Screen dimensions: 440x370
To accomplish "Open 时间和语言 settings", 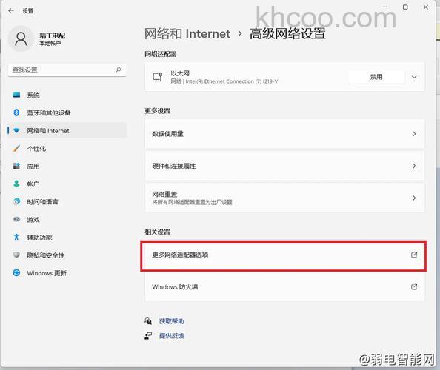I will (x=67, y=202).
